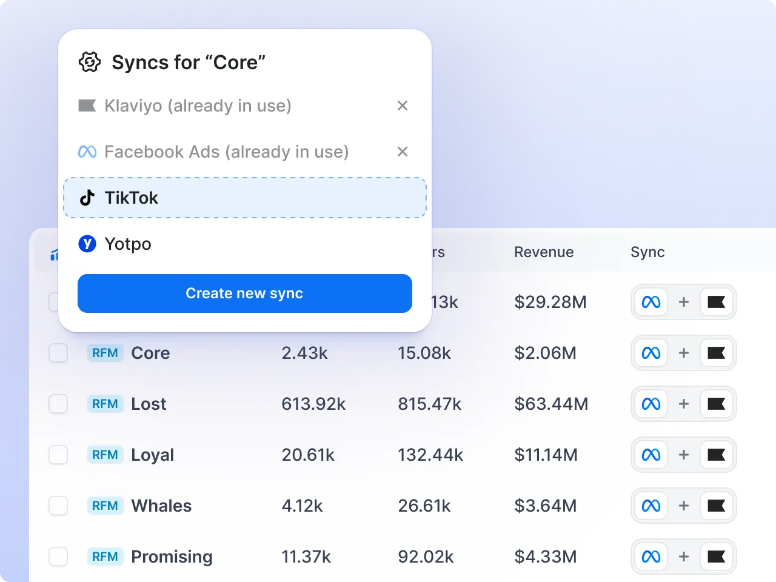
Task: Click the $3.64M revenue value
Action: point(545,506)
